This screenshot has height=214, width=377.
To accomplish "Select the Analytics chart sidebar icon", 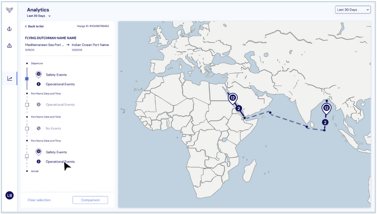I will tap(9, 79).
